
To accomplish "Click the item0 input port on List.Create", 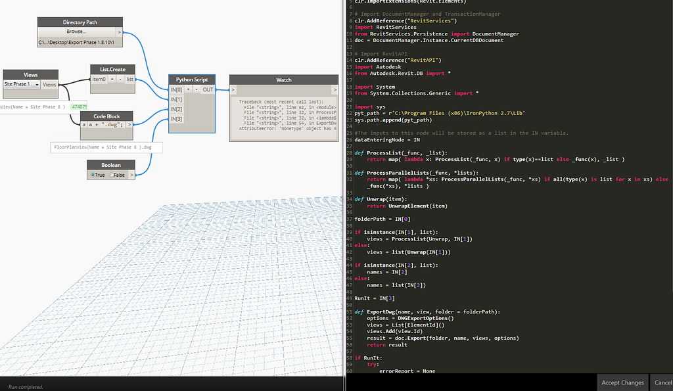I will (99, 80).
